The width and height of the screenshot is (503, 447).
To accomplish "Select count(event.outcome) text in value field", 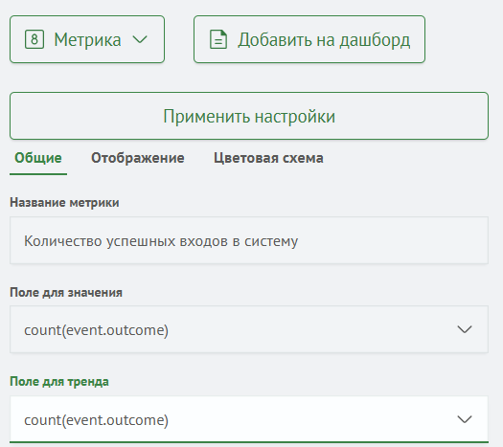I will [96, 330].
